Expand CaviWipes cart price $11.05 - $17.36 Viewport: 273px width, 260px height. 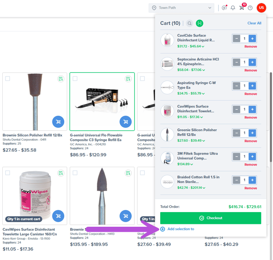tap(190, 117)
